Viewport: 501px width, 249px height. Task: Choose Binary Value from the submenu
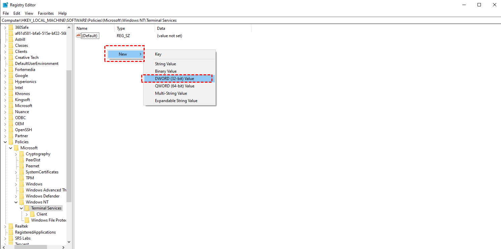pos(180,71)
